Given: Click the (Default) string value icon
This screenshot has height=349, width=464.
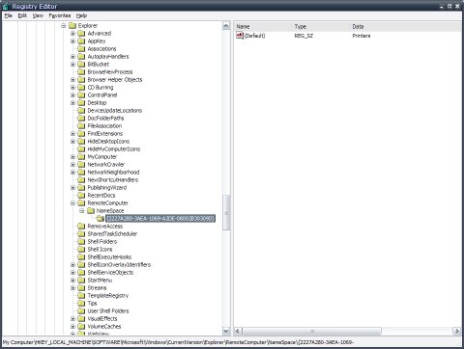Looking at the screenshot, I should (240, 36).
